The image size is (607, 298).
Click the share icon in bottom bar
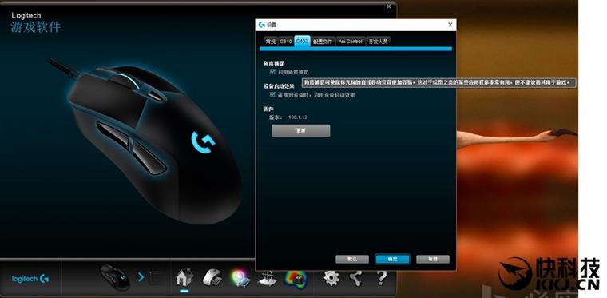(355, 277)
